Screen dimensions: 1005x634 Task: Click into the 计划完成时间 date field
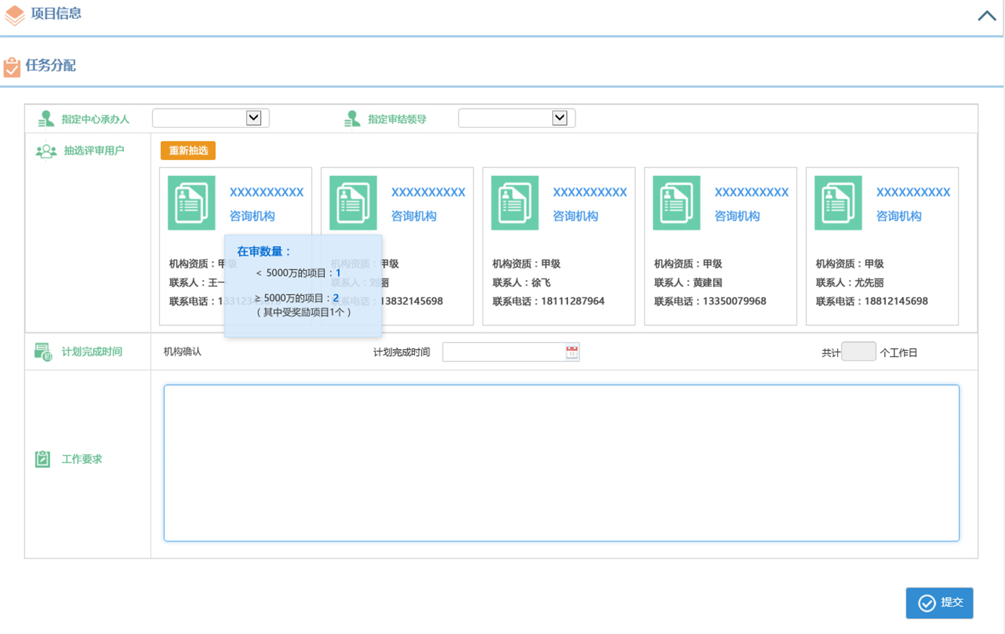click(x=503, y=352)
